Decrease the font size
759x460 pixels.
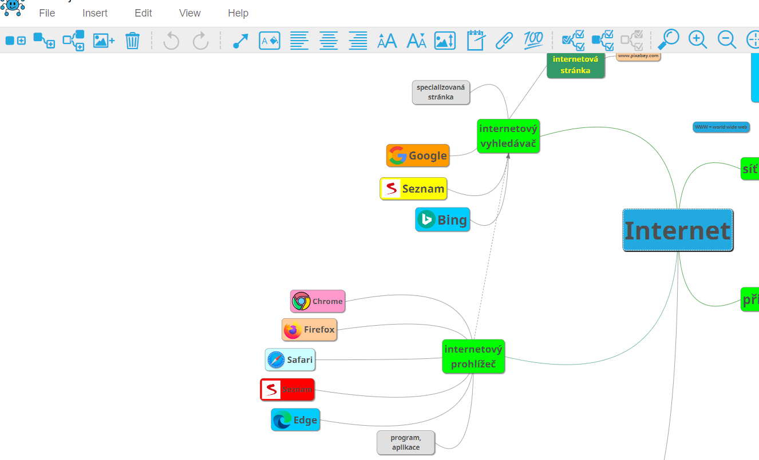(417, 41)
